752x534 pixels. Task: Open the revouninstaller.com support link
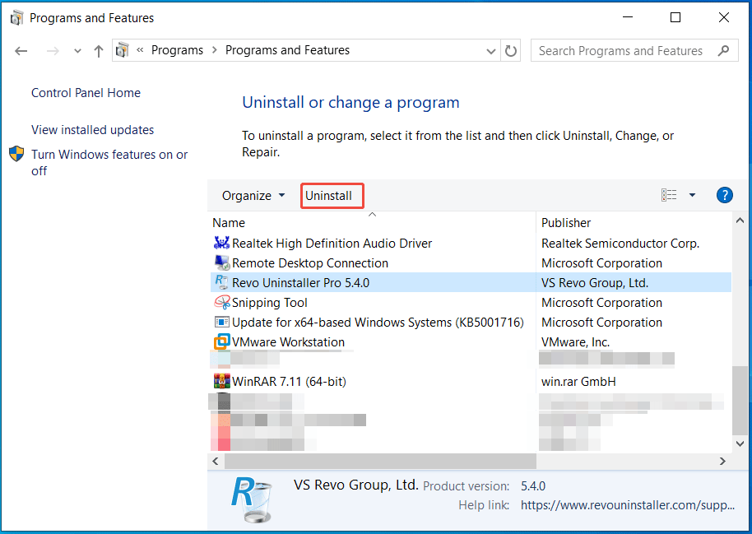pos(627,504)
